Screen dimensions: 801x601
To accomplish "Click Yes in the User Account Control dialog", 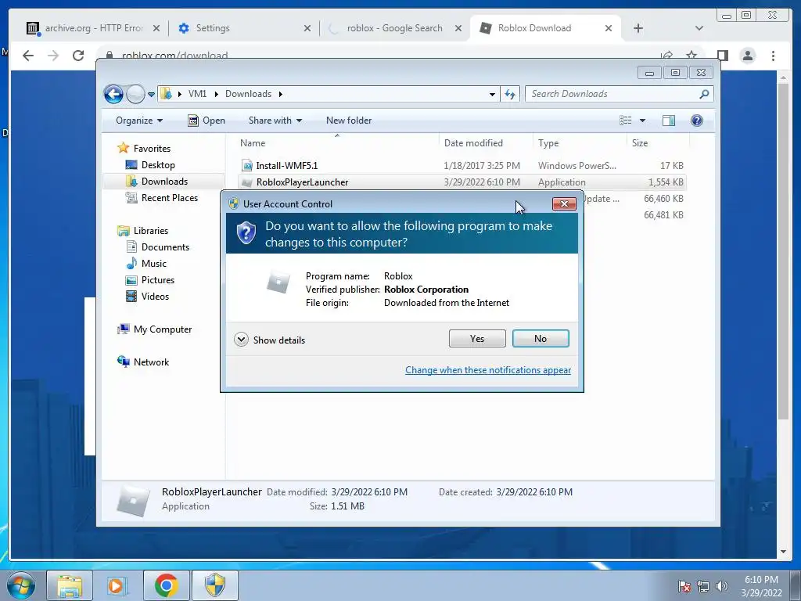I will pyautogui.click(x=477, y=338).
